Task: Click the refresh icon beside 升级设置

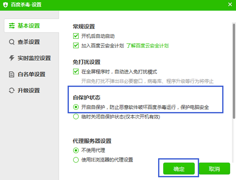Action: click(12, 90)
